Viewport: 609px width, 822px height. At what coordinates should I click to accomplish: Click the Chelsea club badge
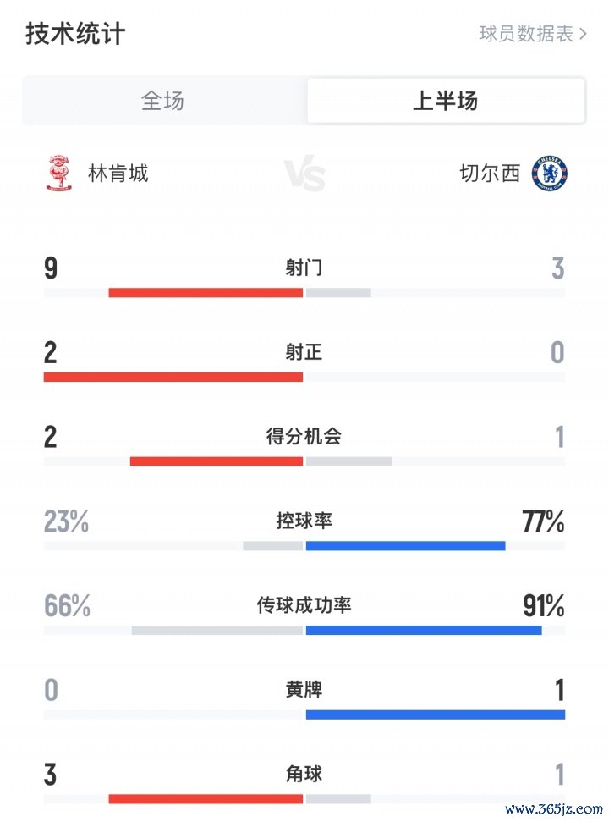[550, 173]
